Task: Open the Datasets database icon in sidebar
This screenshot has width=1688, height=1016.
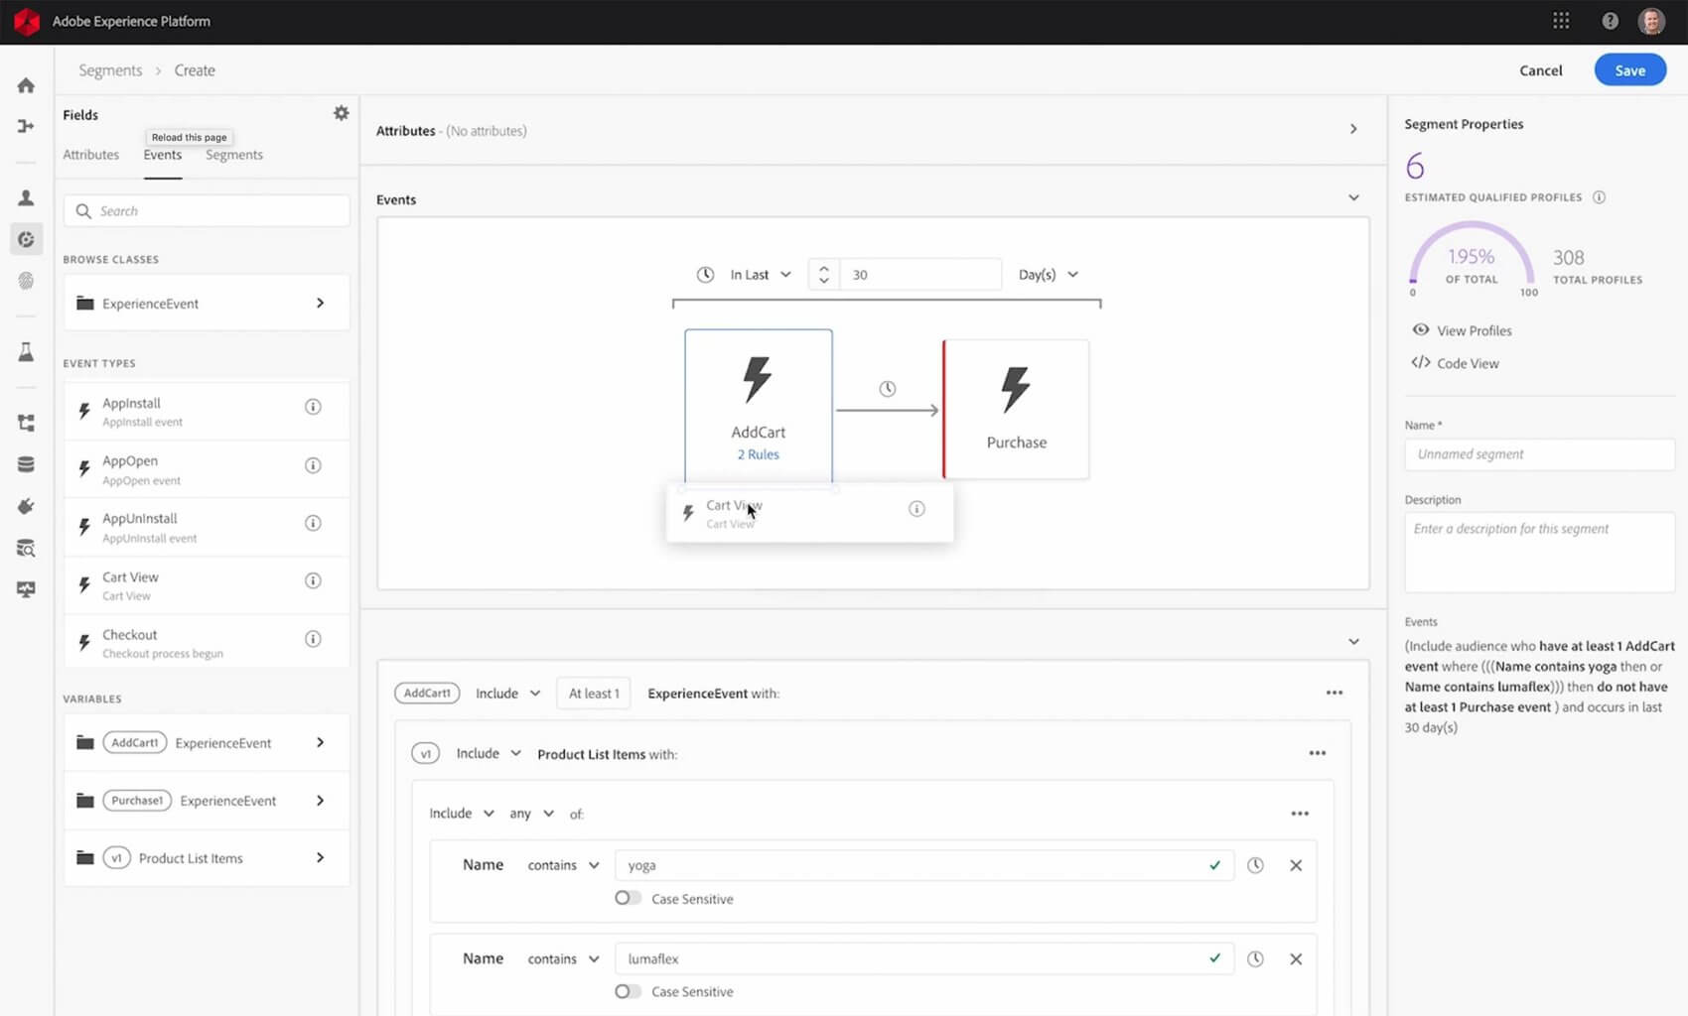Action: pyautogui.click(x=26, y=463)
